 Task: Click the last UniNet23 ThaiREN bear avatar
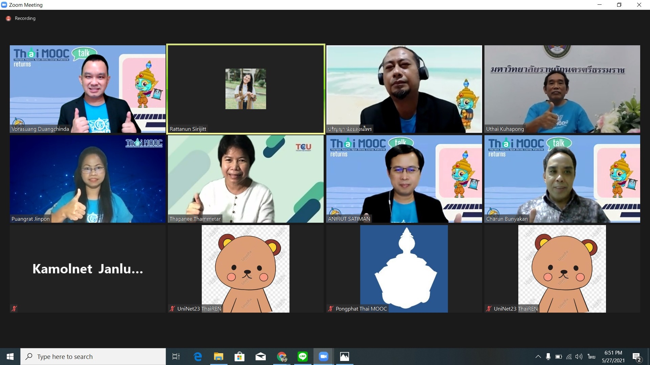coord(562,269)
